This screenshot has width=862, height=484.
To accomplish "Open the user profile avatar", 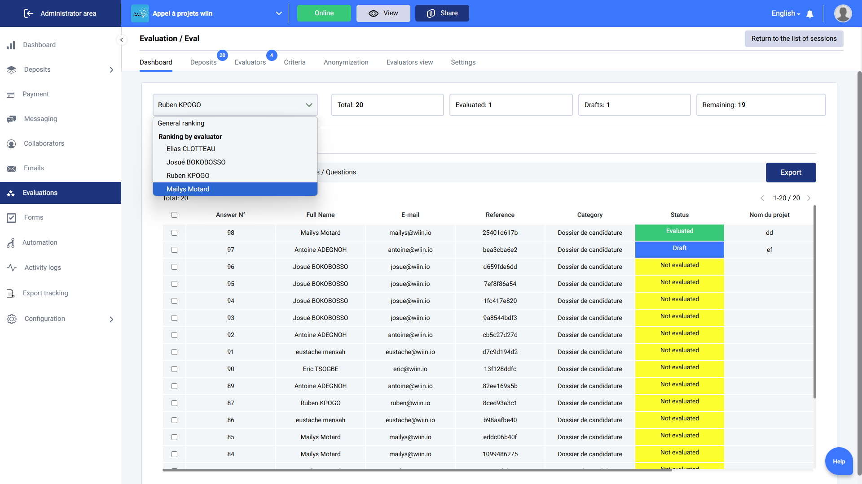I will click(x=843, y=13).
